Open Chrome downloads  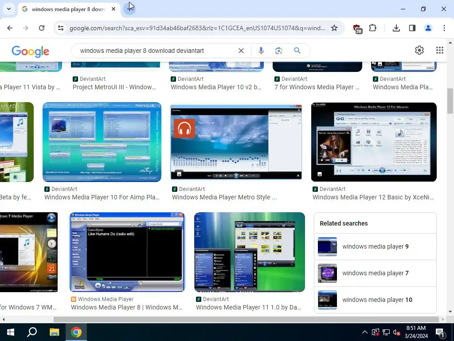396,28
